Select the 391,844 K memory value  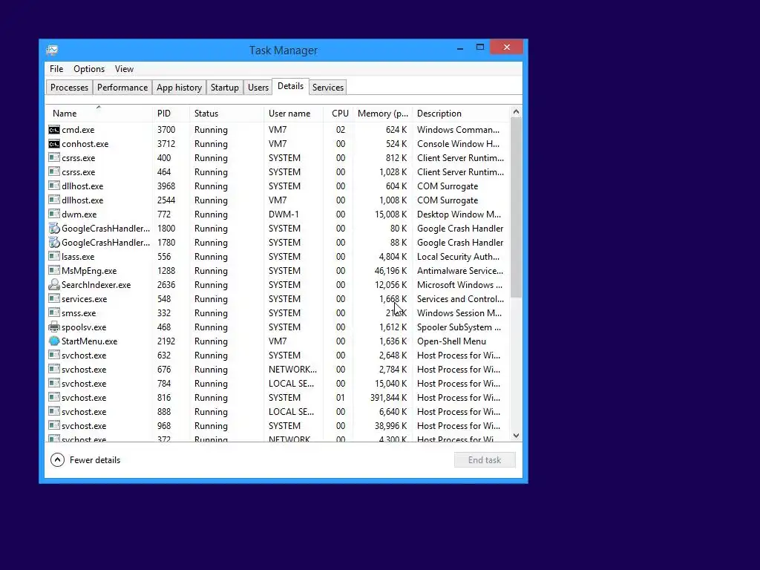click(x=388, y=398)
